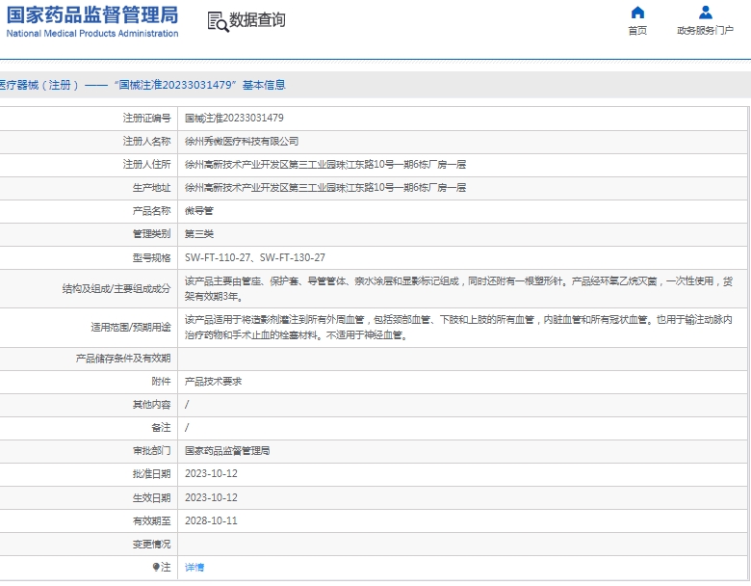Screen dimensions: 751x586
Task: Click the 适用范围/预期用途 description text
Action: tap(458, 327)
